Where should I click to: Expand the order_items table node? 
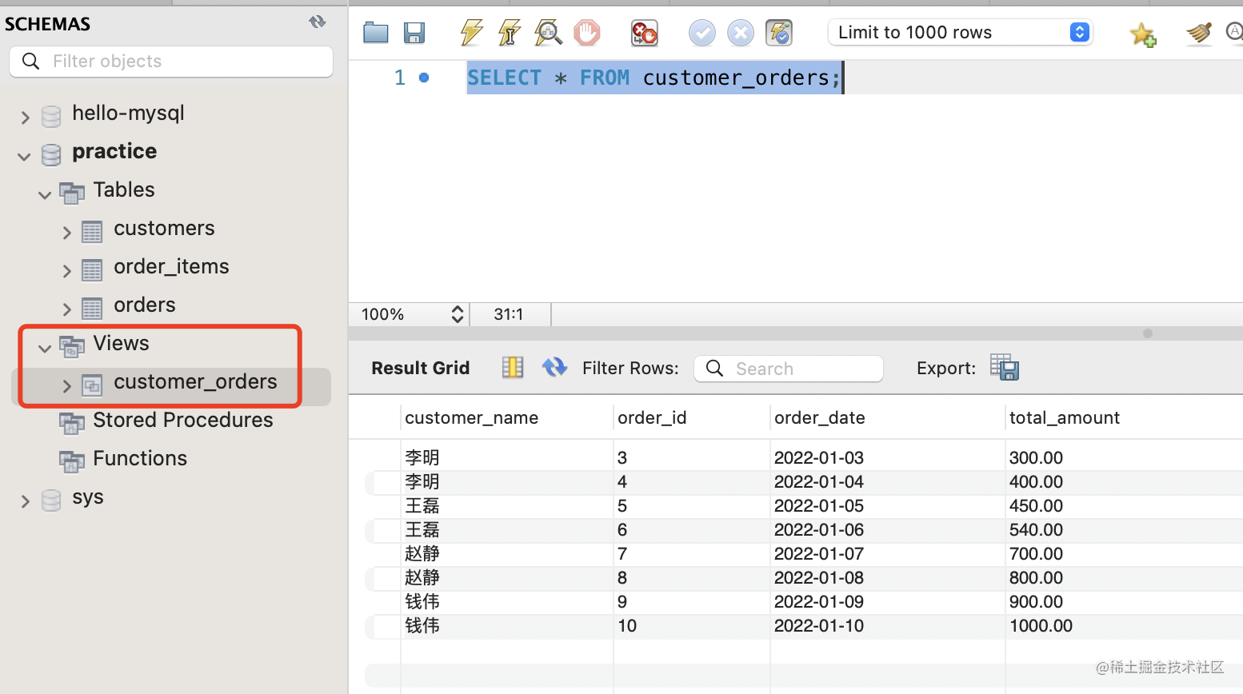pos(67,271)
